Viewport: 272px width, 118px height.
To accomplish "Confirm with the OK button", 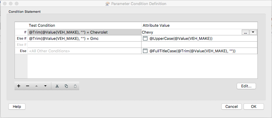I will tap(254, 106).
